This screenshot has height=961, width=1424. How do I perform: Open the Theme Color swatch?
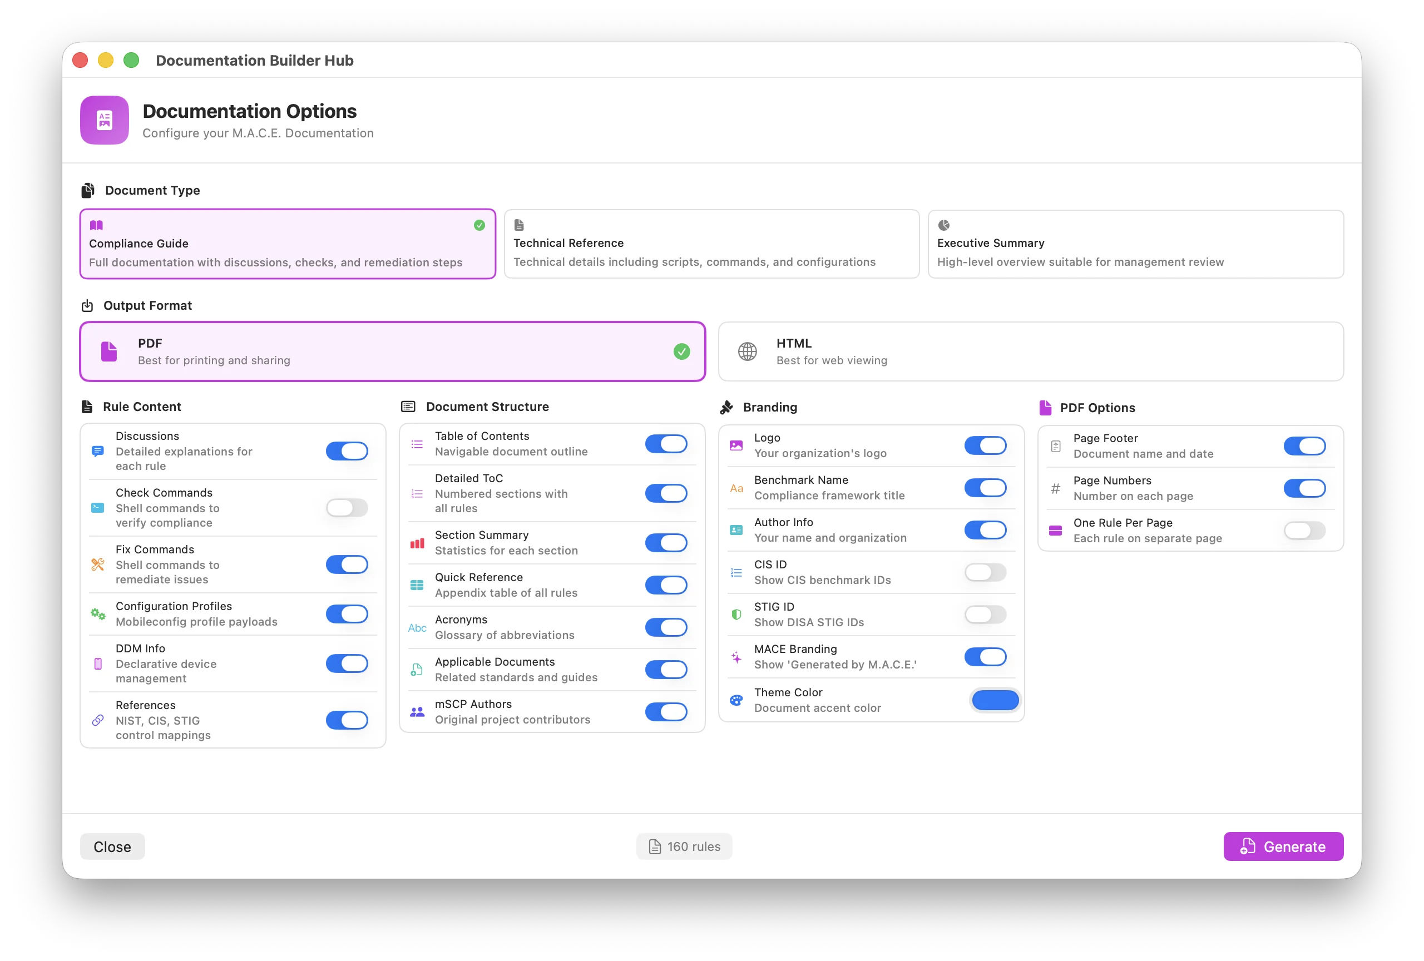[x=995, y=700]
